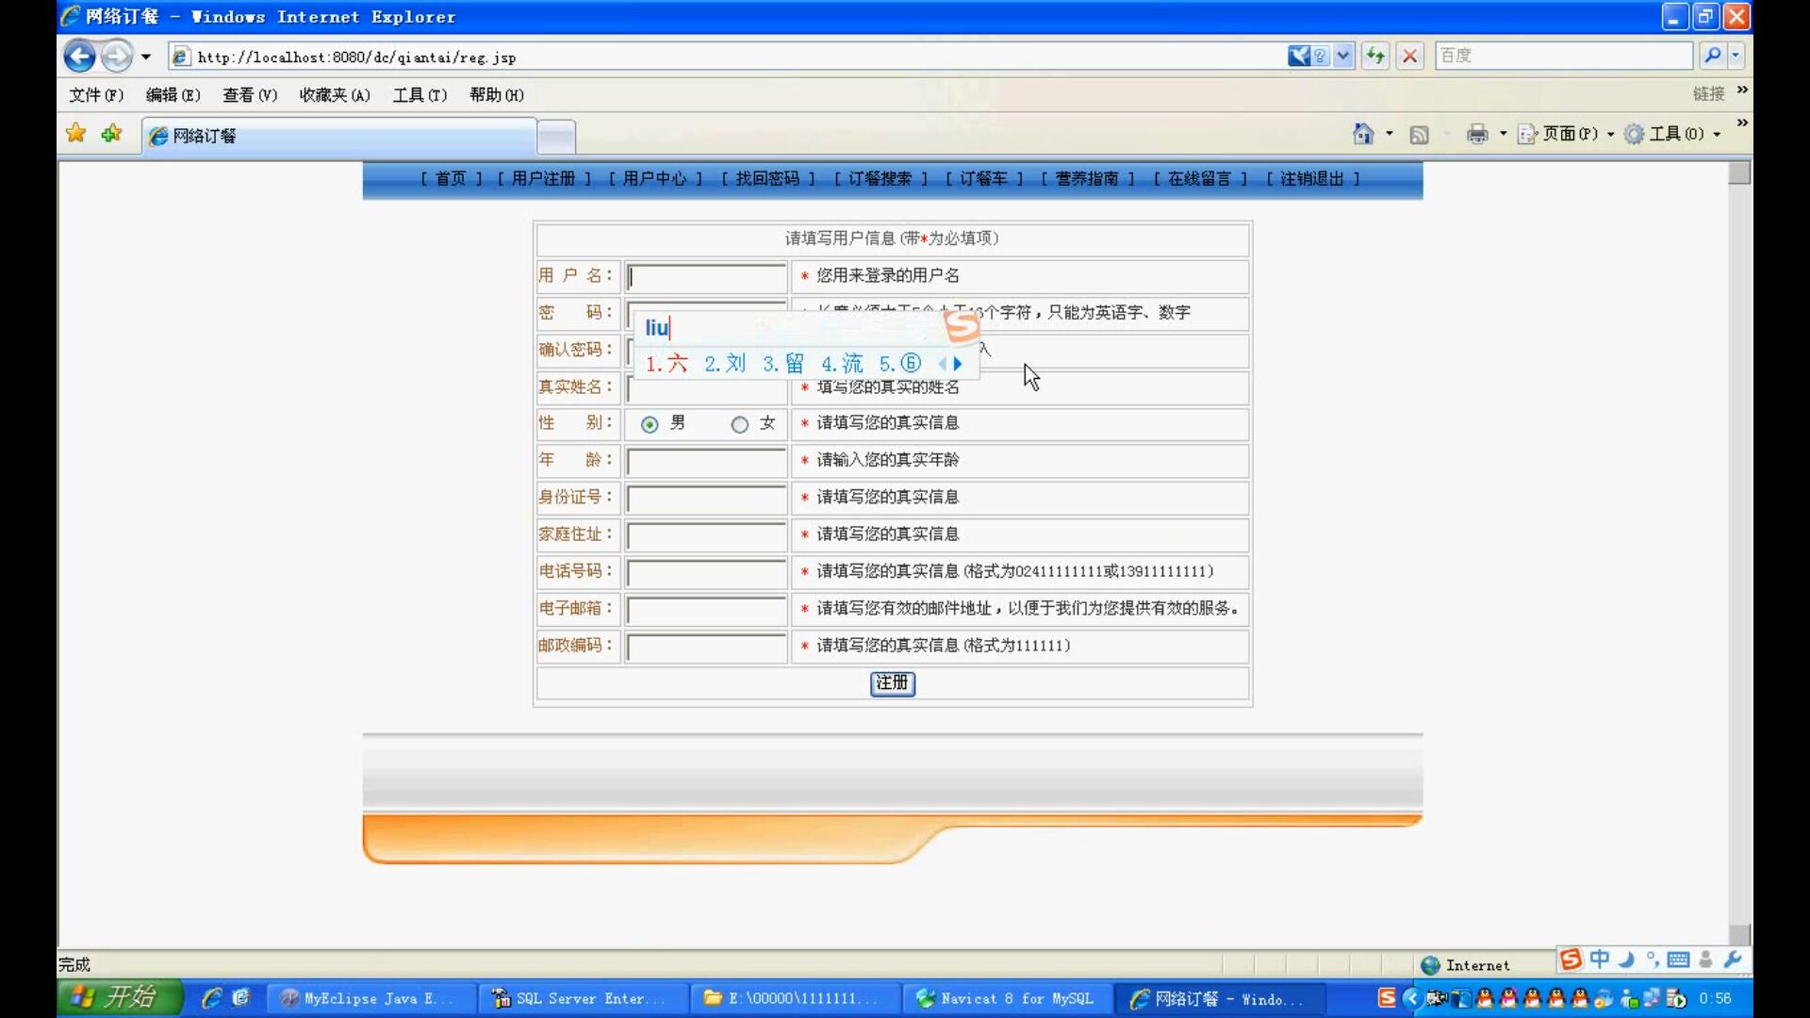Click the refresh icon next to address bar
This screenshot has width=1810, height=1018.
[1375, 57]
